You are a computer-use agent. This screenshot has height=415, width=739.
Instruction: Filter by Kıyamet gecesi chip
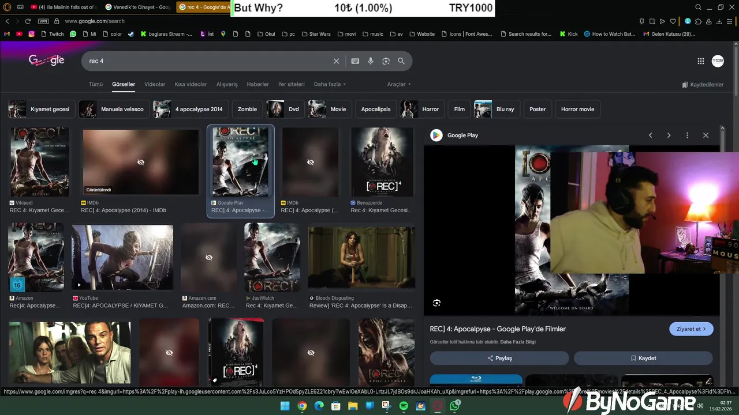41,109
